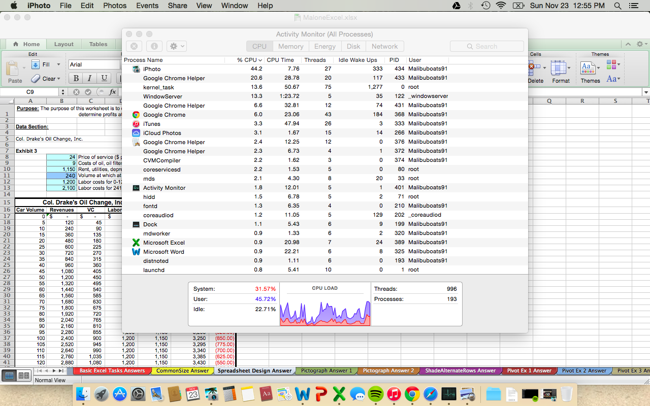Open Spotlight search in the menu bar
This screenshot has width=650, height=406.
pyautogui.click(x=617, y=6)
